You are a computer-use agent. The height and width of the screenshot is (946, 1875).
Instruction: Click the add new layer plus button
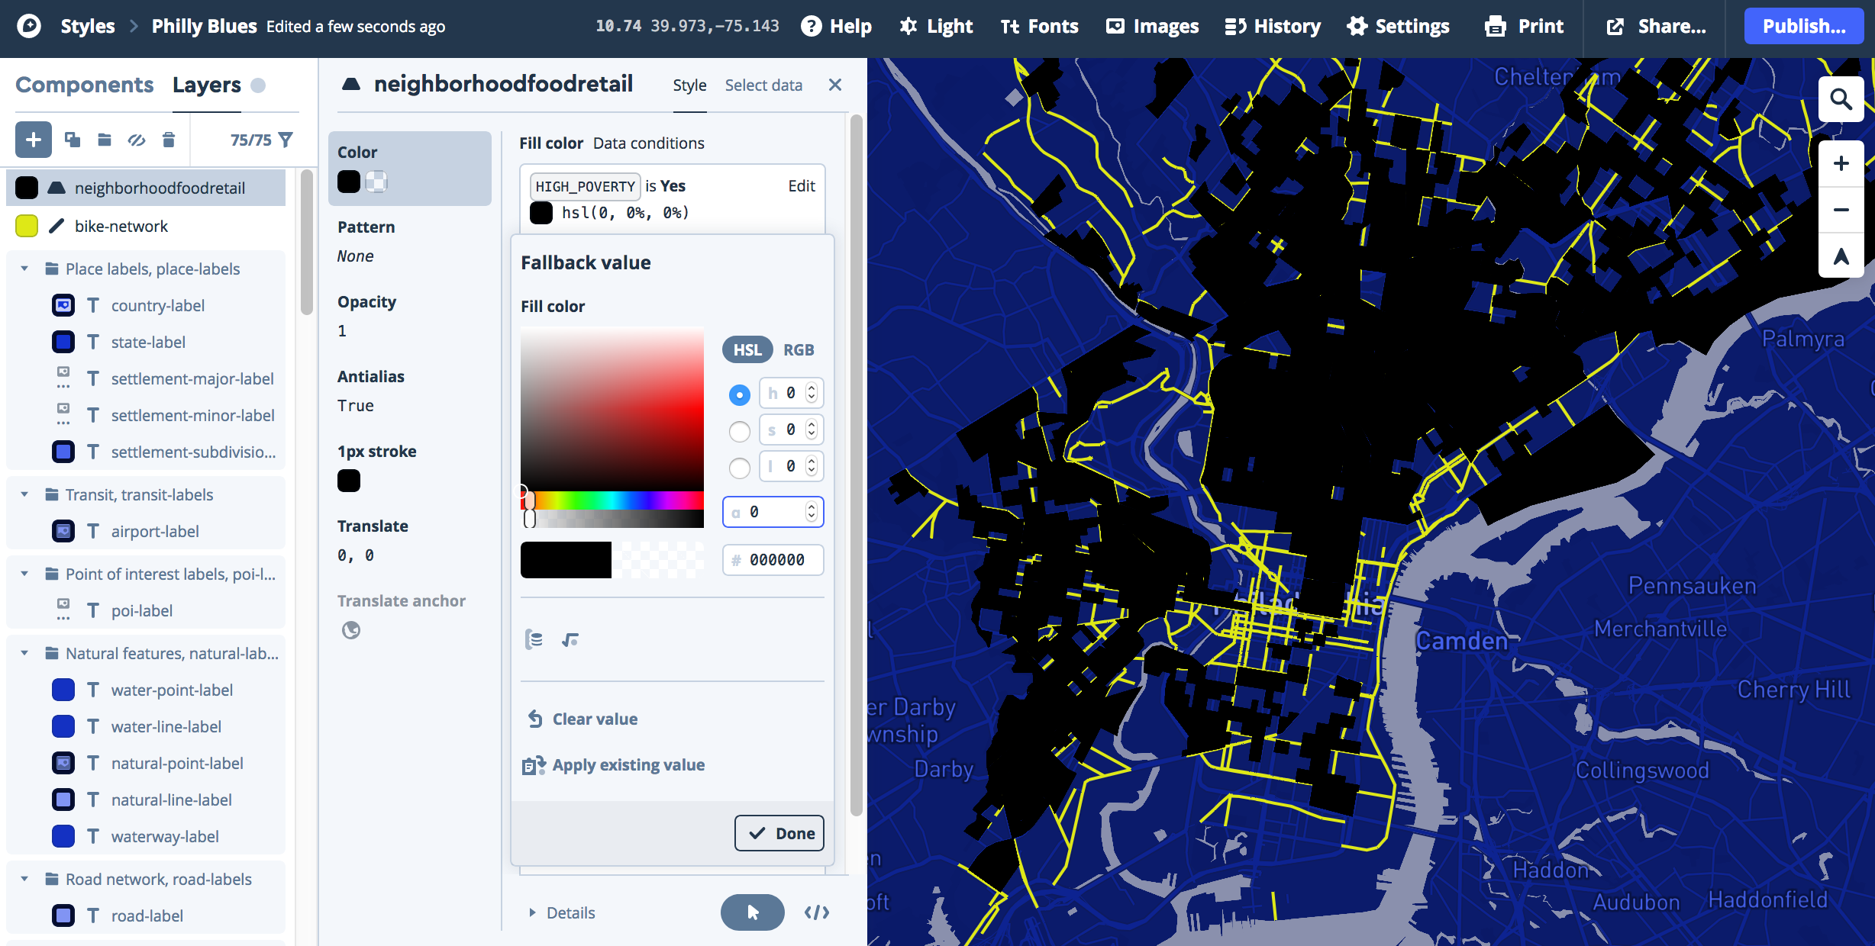click(x=34, y=140)
